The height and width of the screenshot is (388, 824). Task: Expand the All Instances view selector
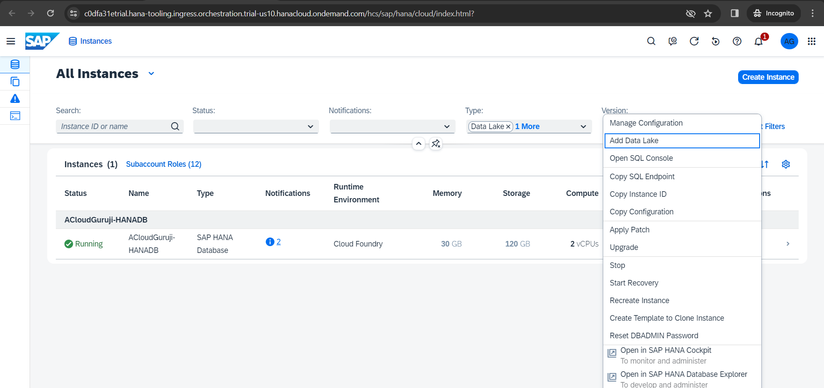coord(151,74)
